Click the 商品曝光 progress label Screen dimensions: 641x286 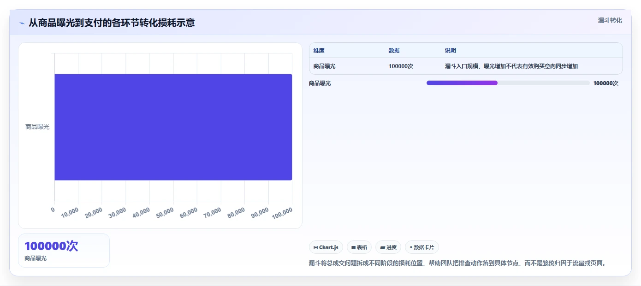click(x=320, y=83)
